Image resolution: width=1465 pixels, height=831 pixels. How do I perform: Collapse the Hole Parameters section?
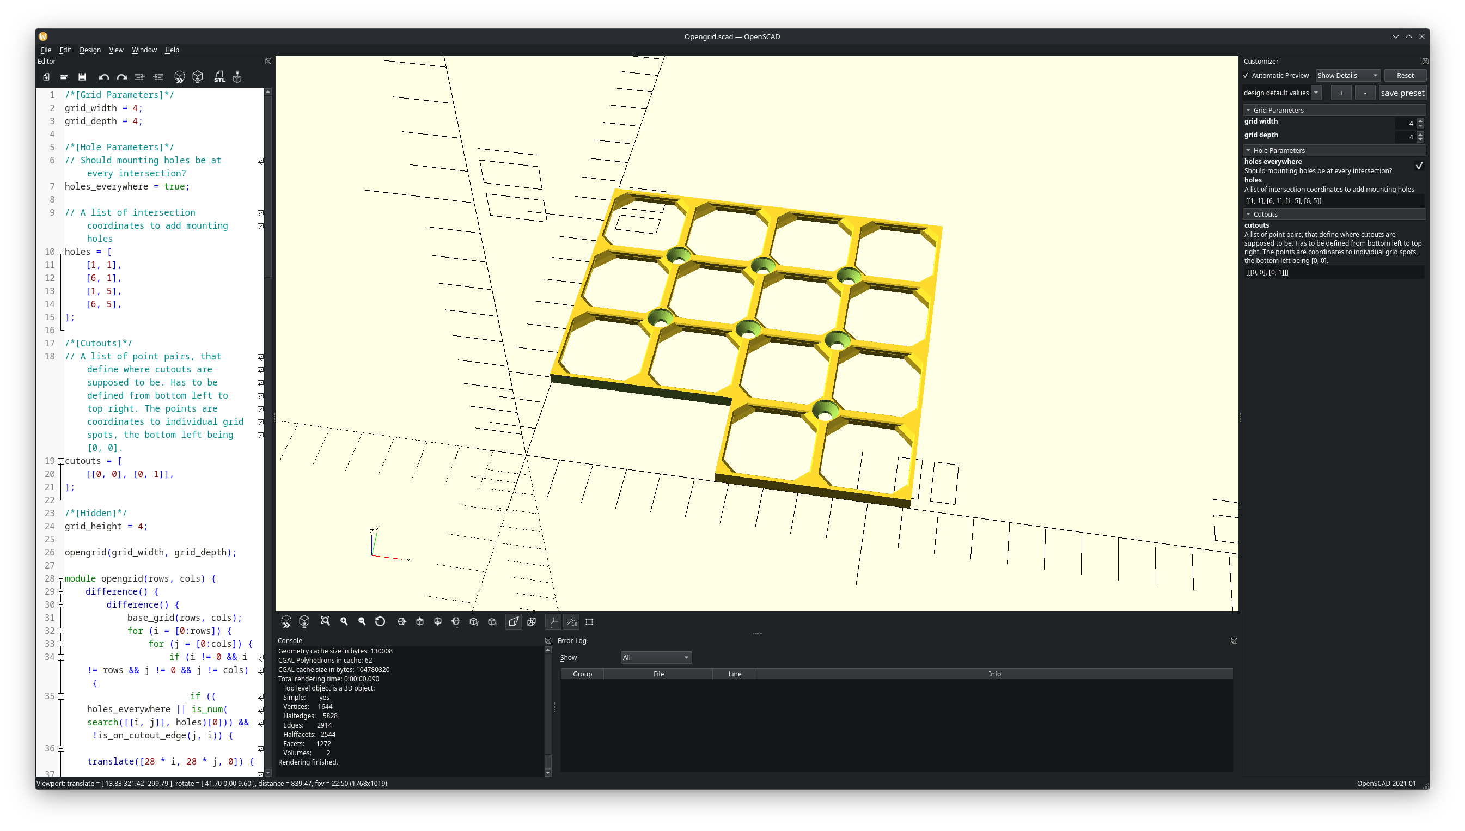(x=1334, y=151)
